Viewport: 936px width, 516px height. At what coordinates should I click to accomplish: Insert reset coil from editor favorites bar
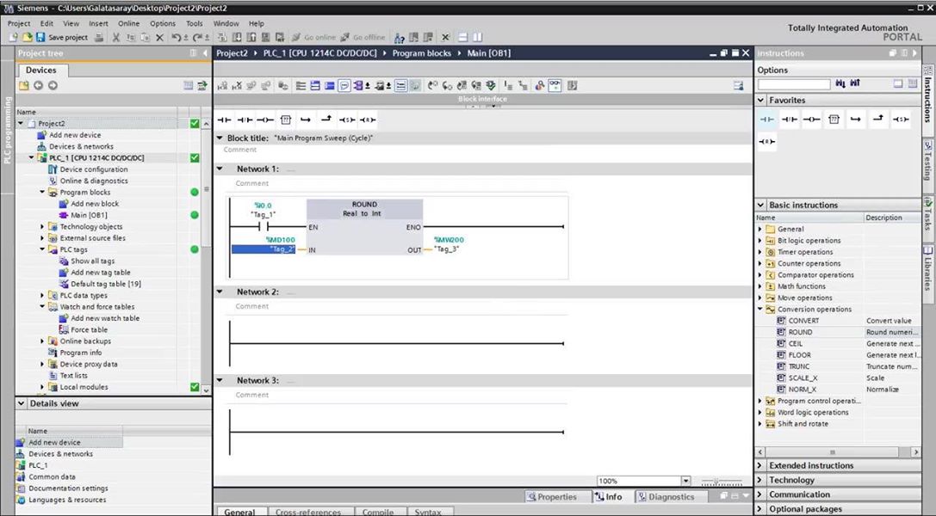coord(368,120)
